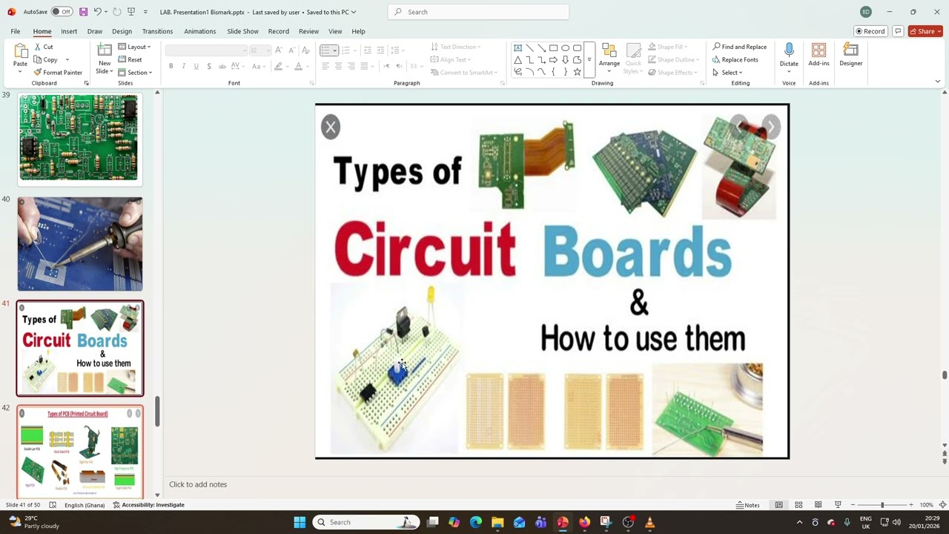Switch to Reading View
The height and width of the screenshot is (534, 949).
point(818,505)
